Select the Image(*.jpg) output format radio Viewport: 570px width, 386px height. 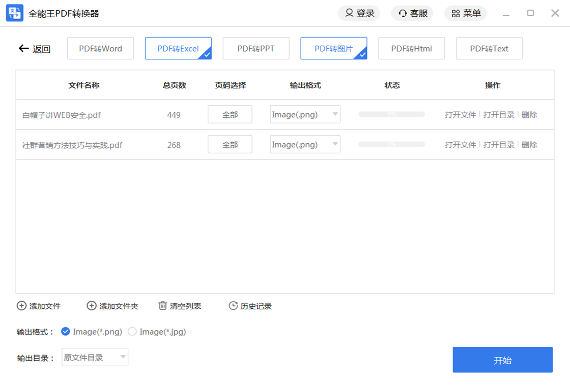132,332
